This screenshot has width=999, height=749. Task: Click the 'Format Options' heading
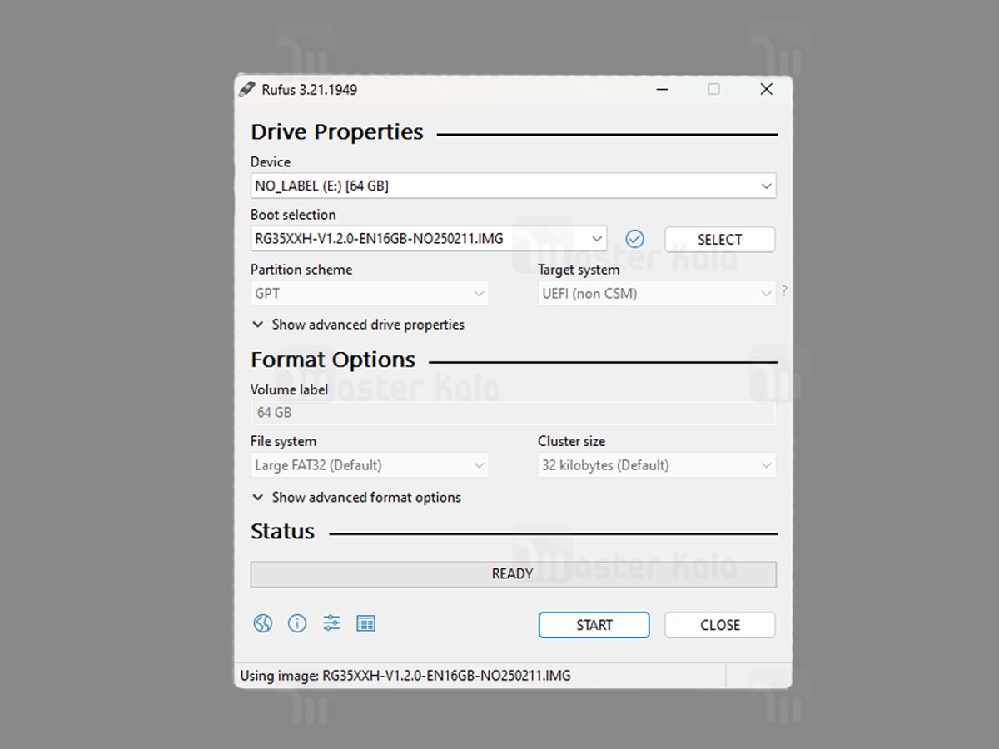point(333,360)
